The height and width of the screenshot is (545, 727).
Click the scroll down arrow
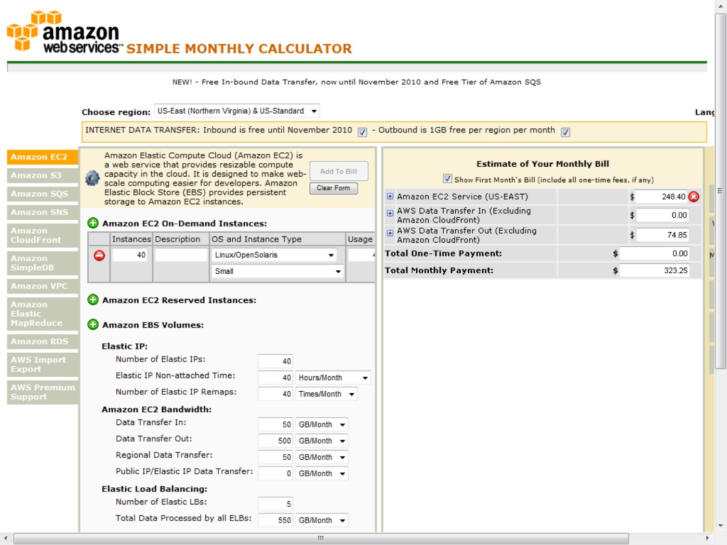720,526
